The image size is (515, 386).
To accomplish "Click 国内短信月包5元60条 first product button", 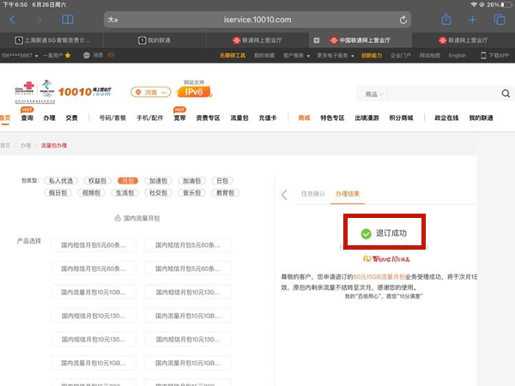I will point(94,244).
